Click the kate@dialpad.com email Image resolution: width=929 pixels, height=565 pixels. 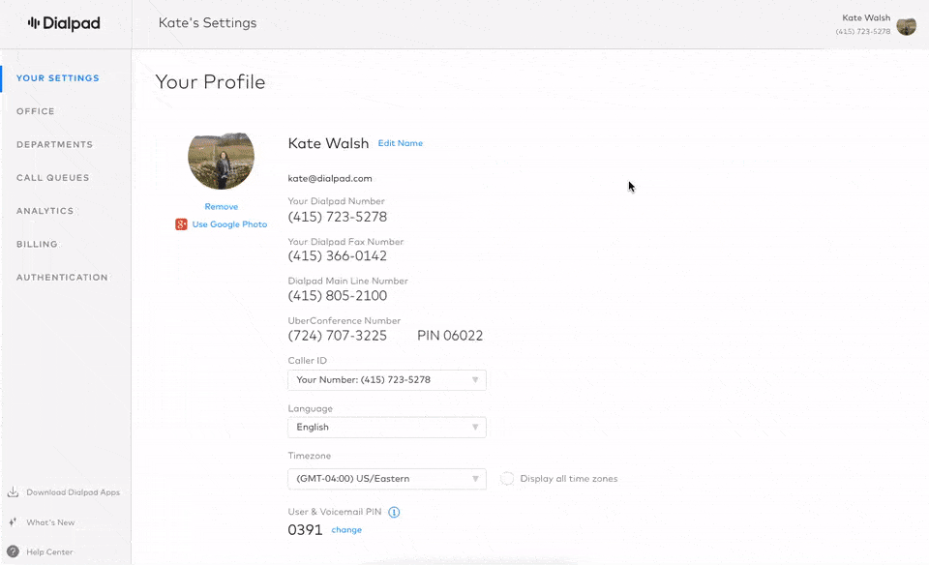(330, 178)
